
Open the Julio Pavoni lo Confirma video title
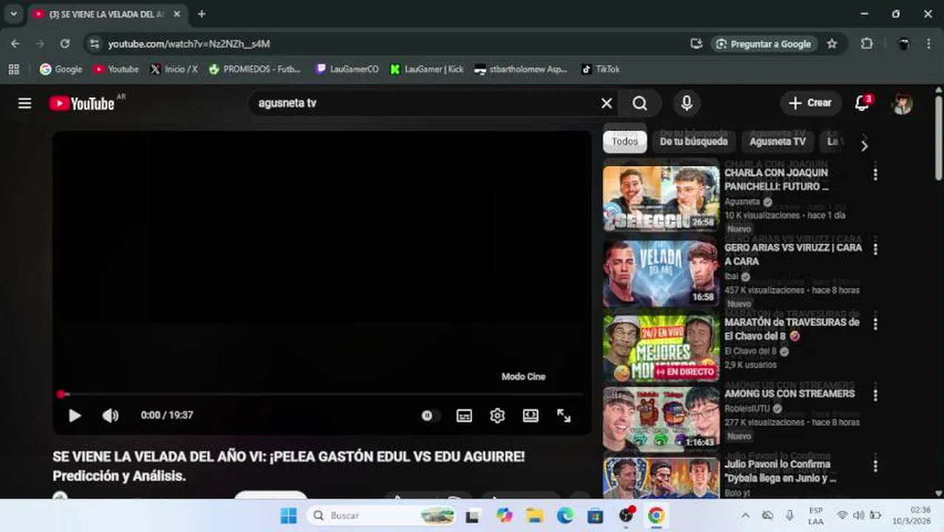(780, 471)
